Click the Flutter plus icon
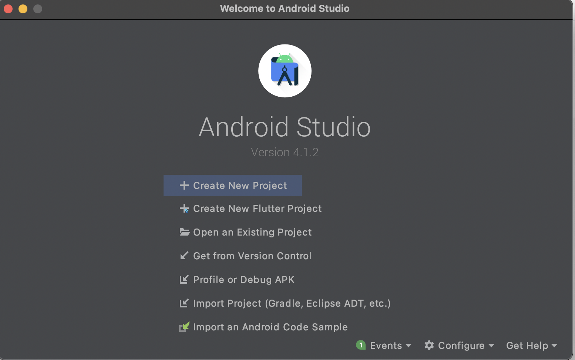 click(184, 209)
